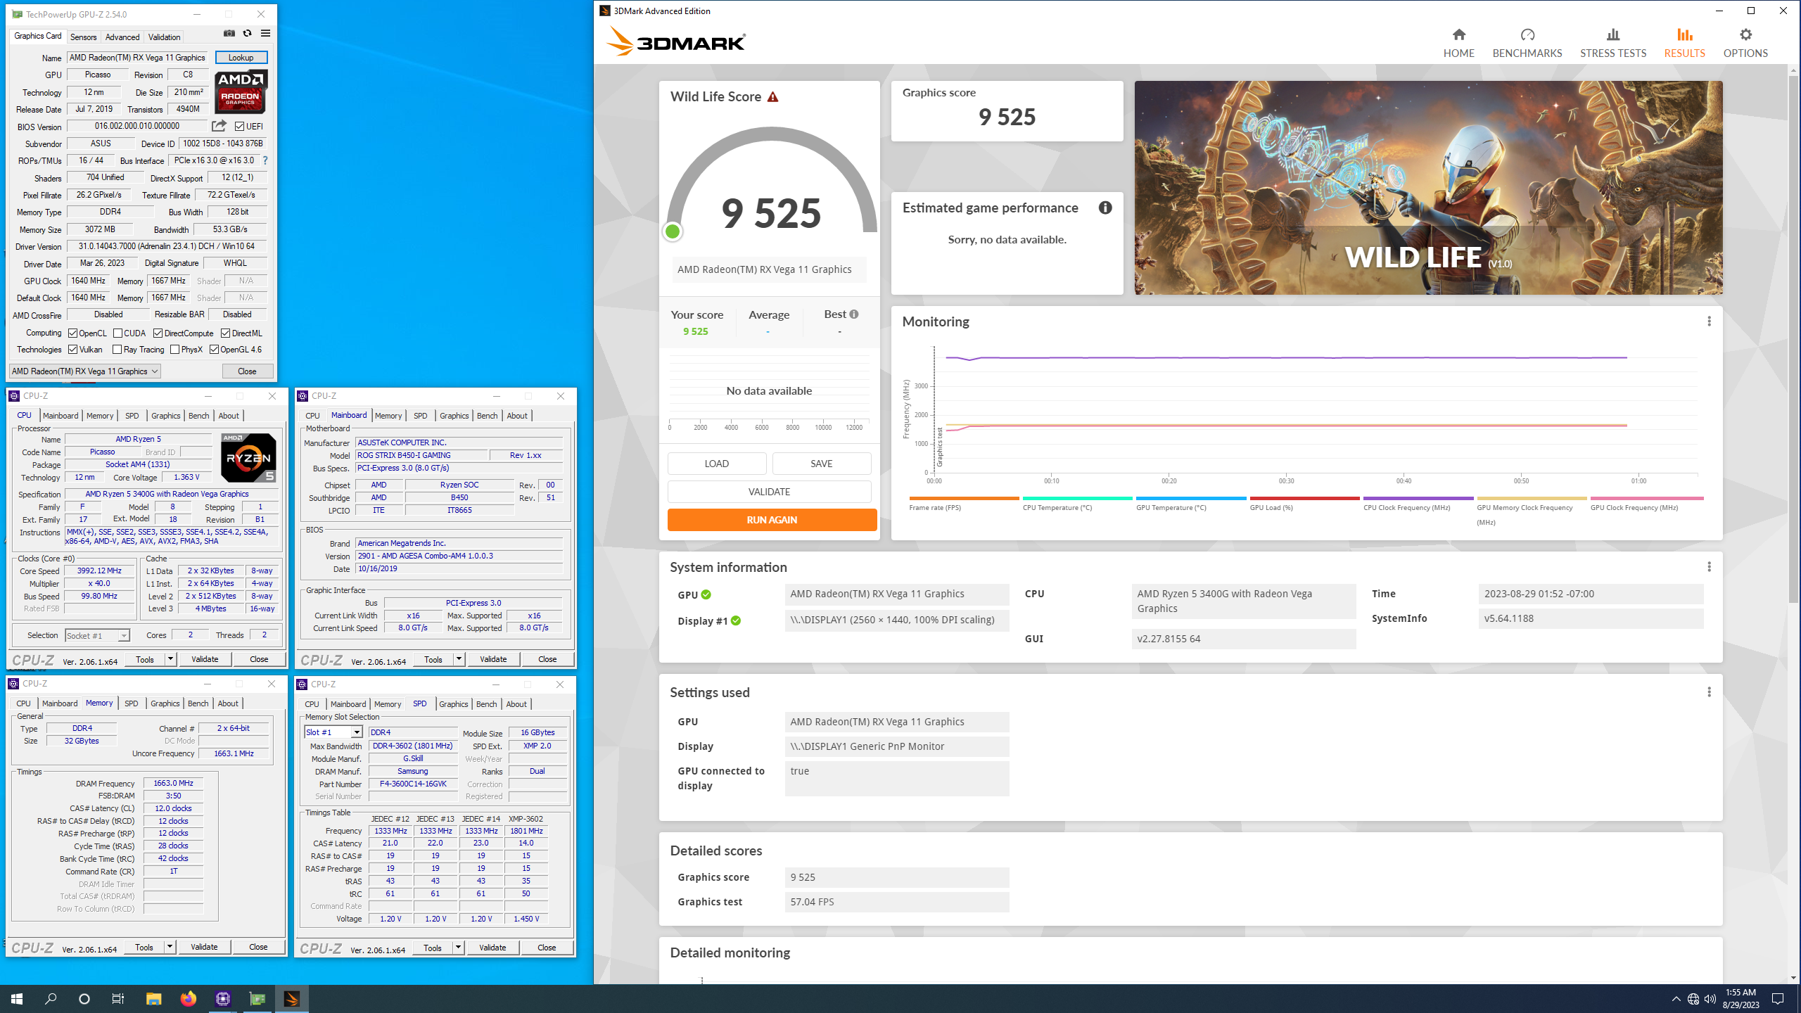Open the CPU-Z Socket #1 selection dropdown
Image resolution: width=1801 pixels, height=1013 pixels.
coord(97,635)
